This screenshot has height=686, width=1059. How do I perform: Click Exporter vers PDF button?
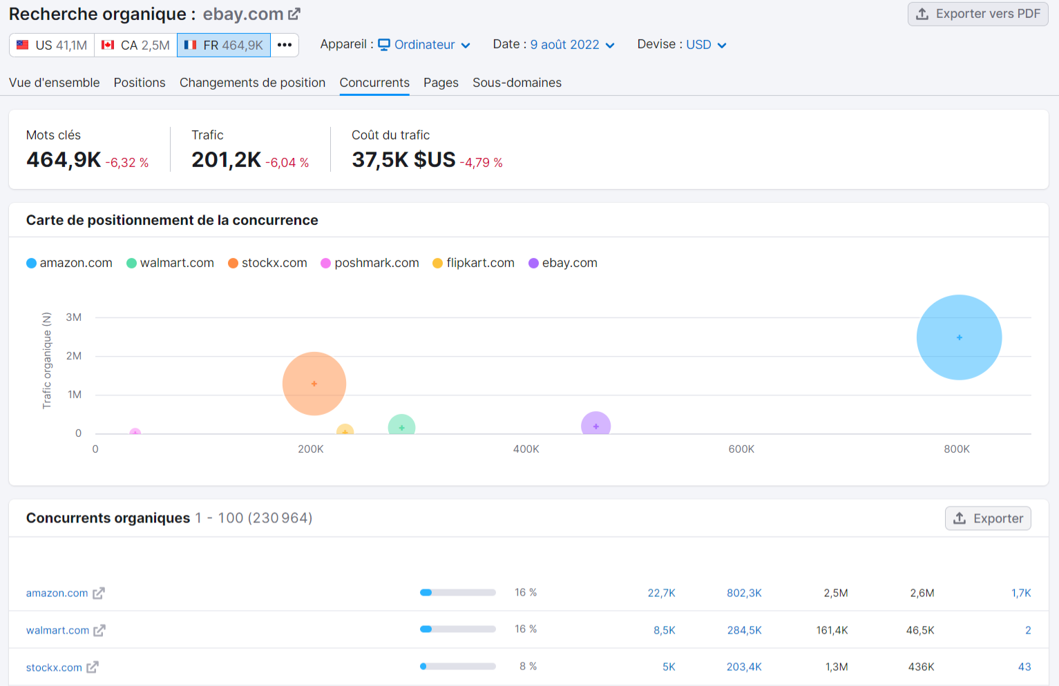tap(978, 14)
